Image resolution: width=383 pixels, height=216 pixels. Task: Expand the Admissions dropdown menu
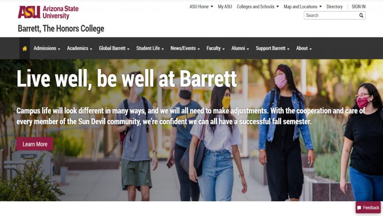pyautogui.click(x=47, y=48)
